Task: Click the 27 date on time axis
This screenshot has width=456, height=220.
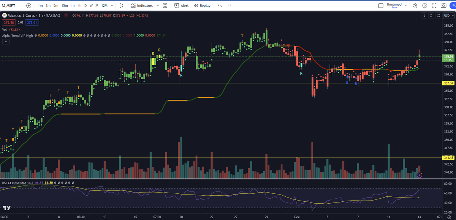Action: click(236, 217)
